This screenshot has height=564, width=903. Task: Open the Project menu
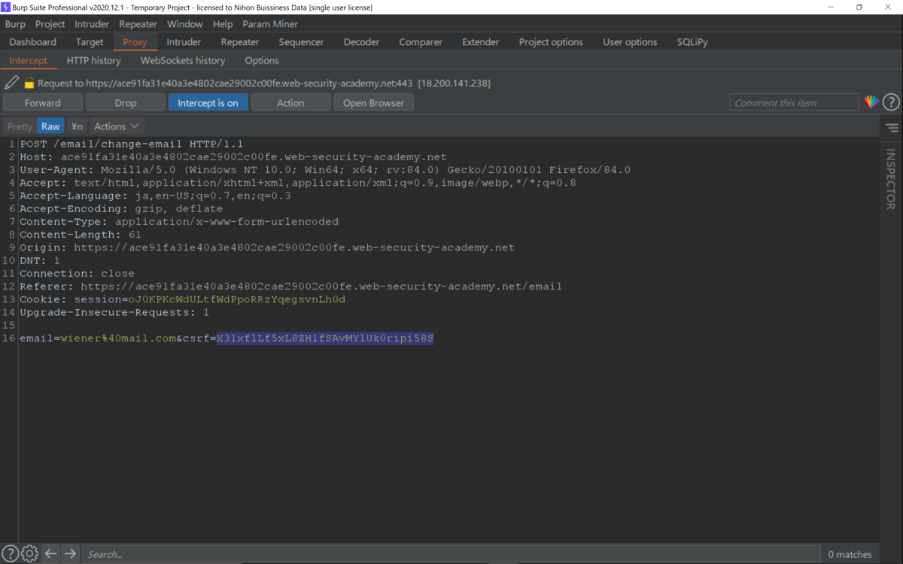[50, 24]
